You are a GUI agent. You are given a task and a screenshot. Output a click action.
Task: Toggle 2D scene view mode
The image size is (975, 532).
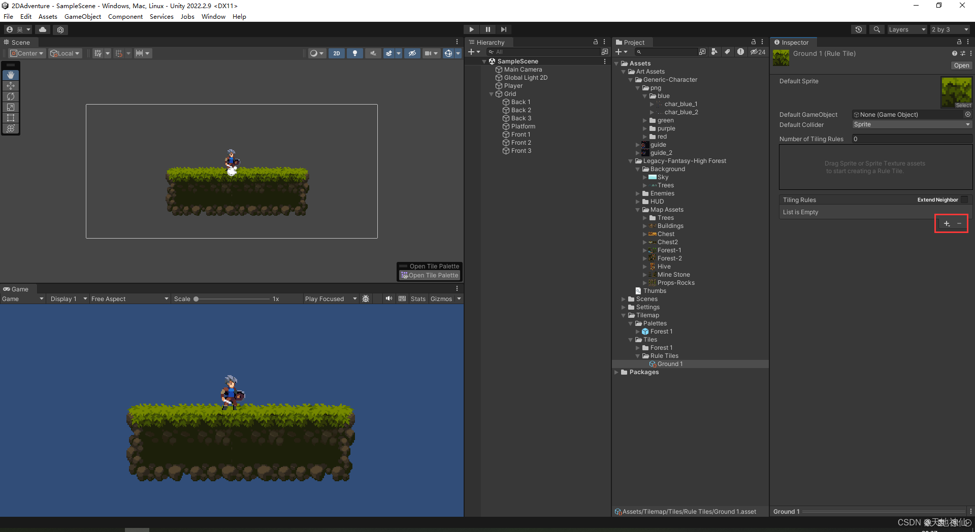click(x=337, y=53)
